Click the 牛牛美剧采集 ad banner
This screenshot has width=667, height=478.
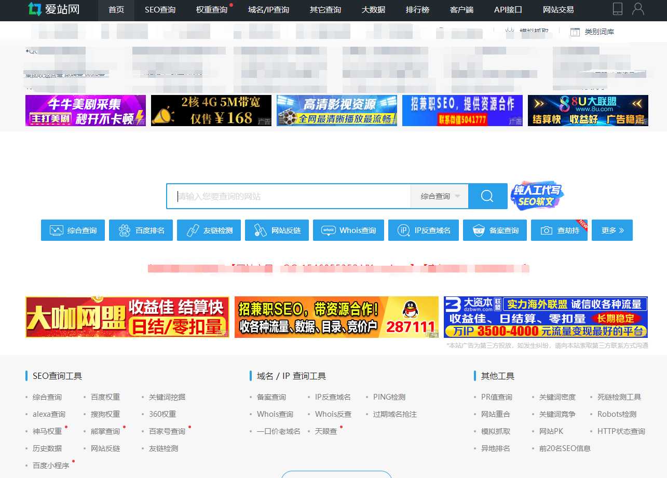pos(86,111)
